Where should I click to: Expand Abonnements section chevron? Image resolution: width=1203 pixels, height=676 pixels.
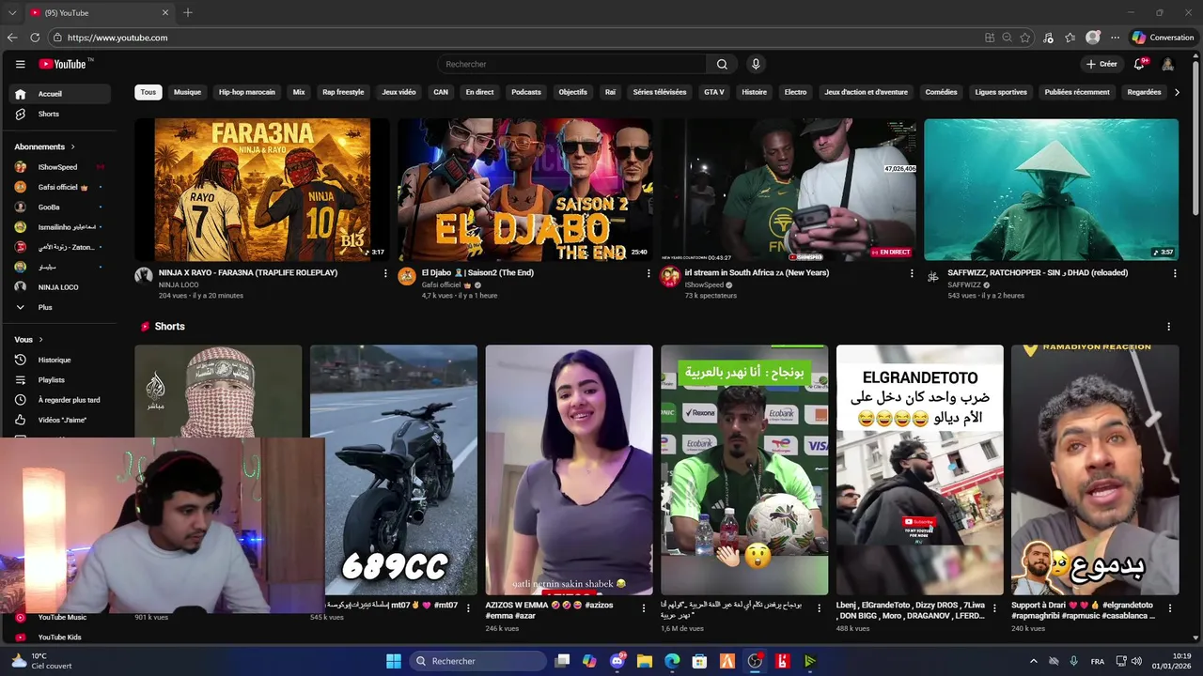pyautogui.click(x=72, y=146)
